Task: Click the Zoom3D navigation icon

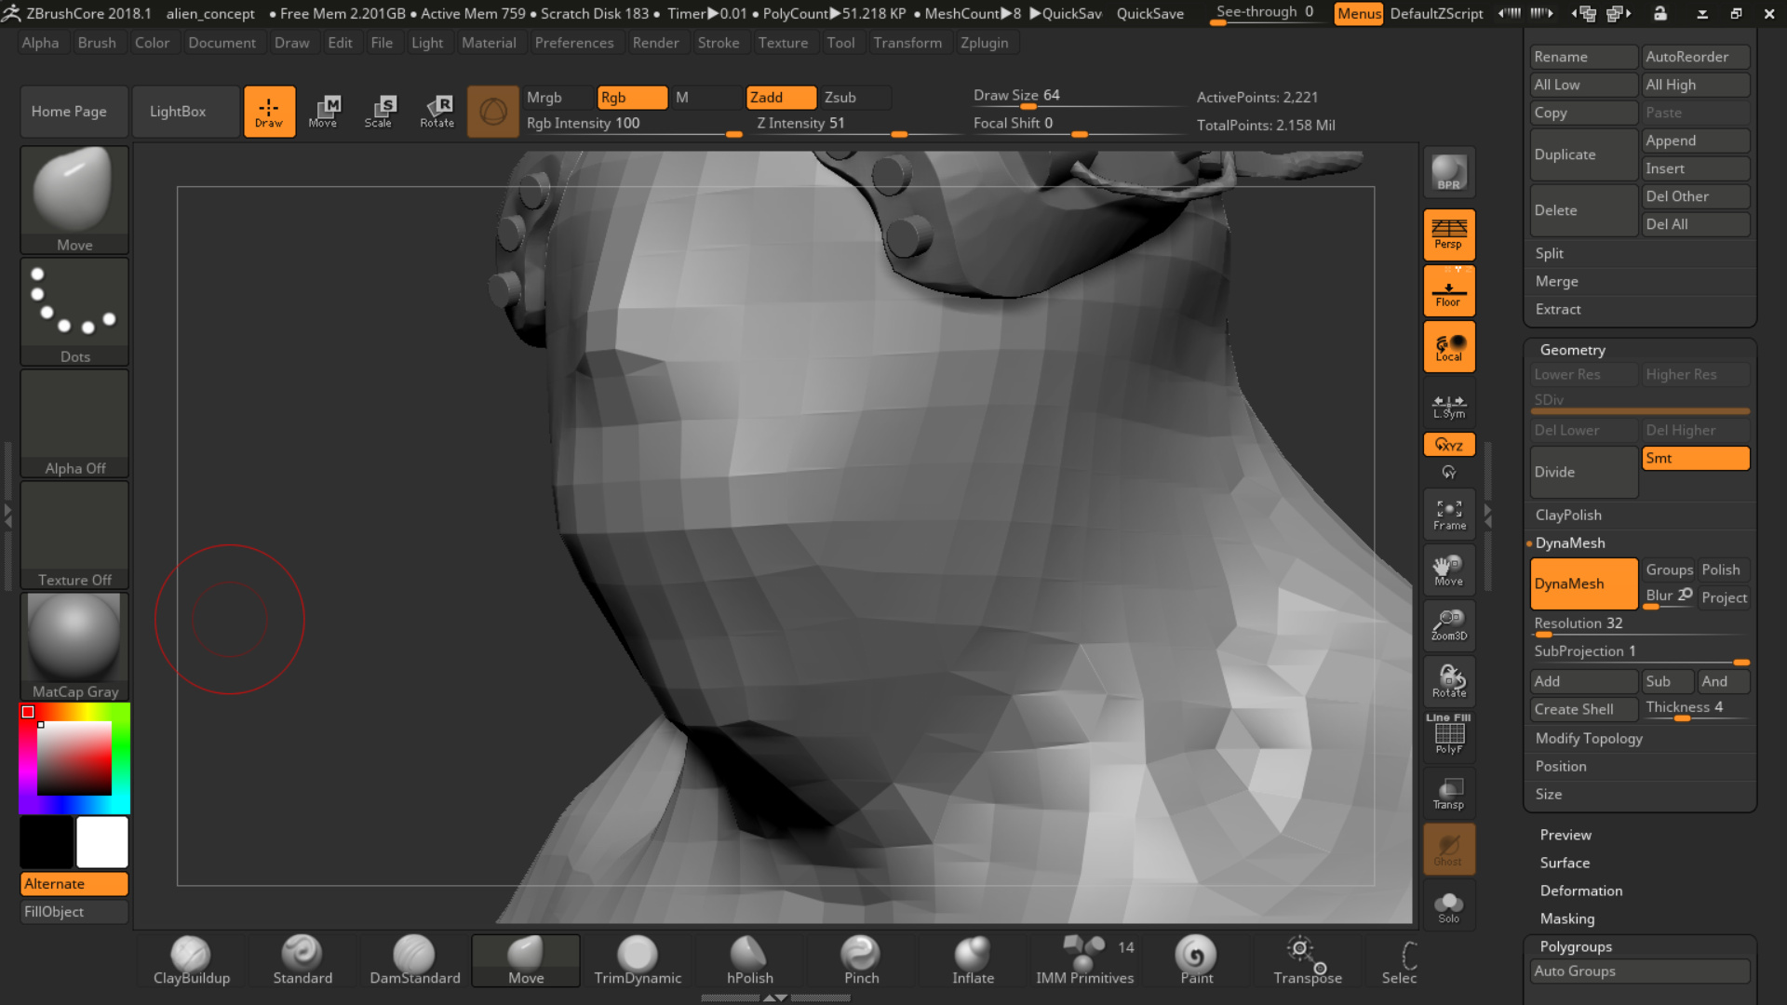Action: pyautogui.click(x=1449, y=625)
